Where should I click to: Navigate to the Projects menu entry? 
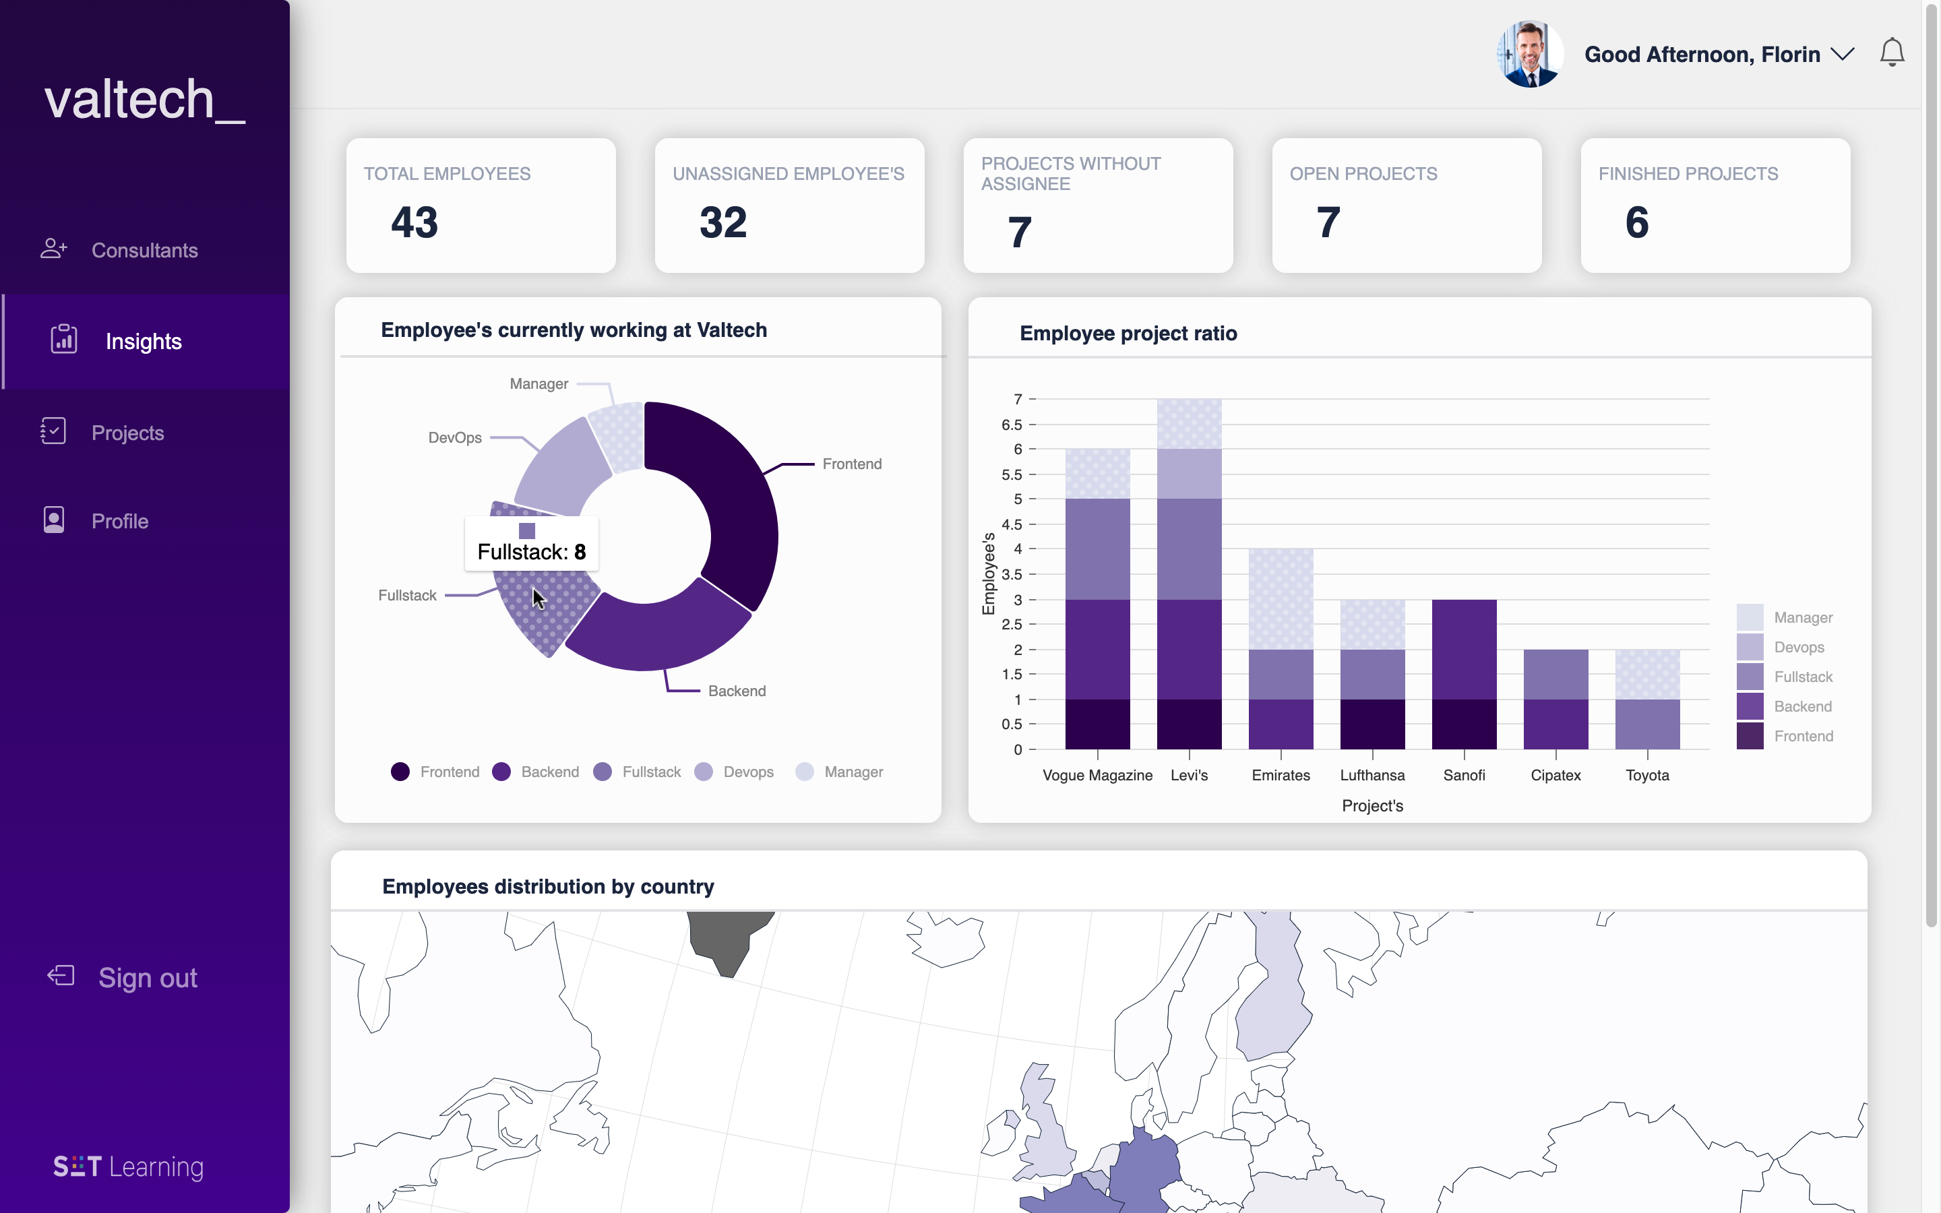tap(127, 431)
